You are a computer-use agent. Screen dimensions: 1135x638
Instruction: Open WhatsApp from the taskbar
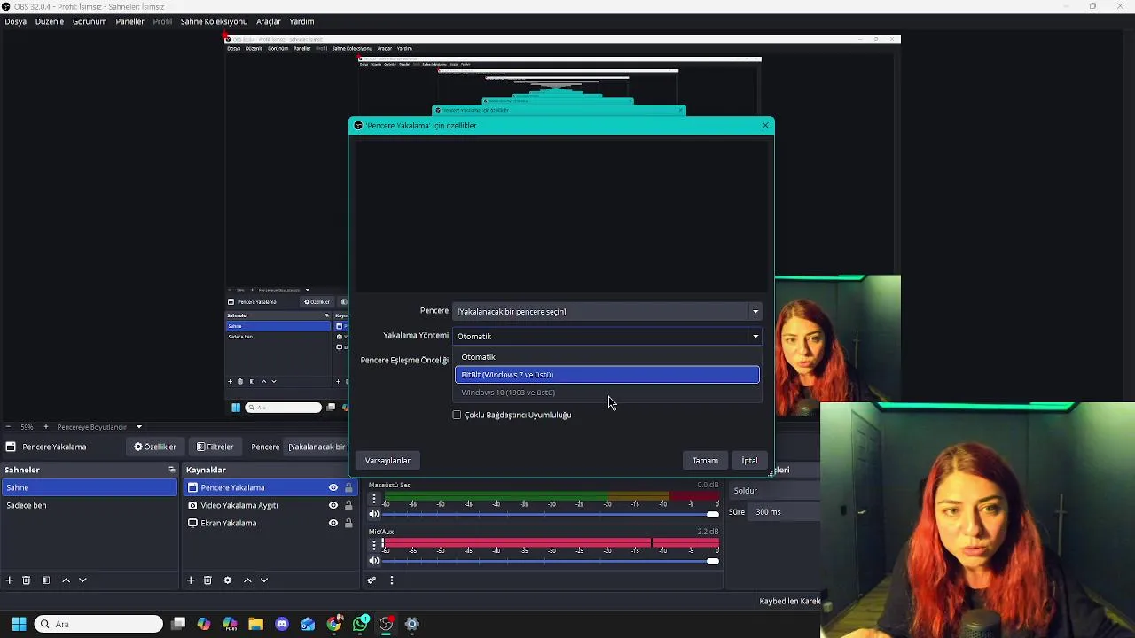point(360,624)
